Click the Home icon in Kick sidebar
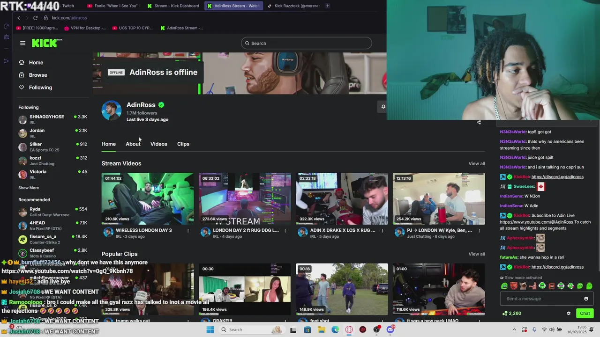The image size is (600, 337). pos(22,63)
